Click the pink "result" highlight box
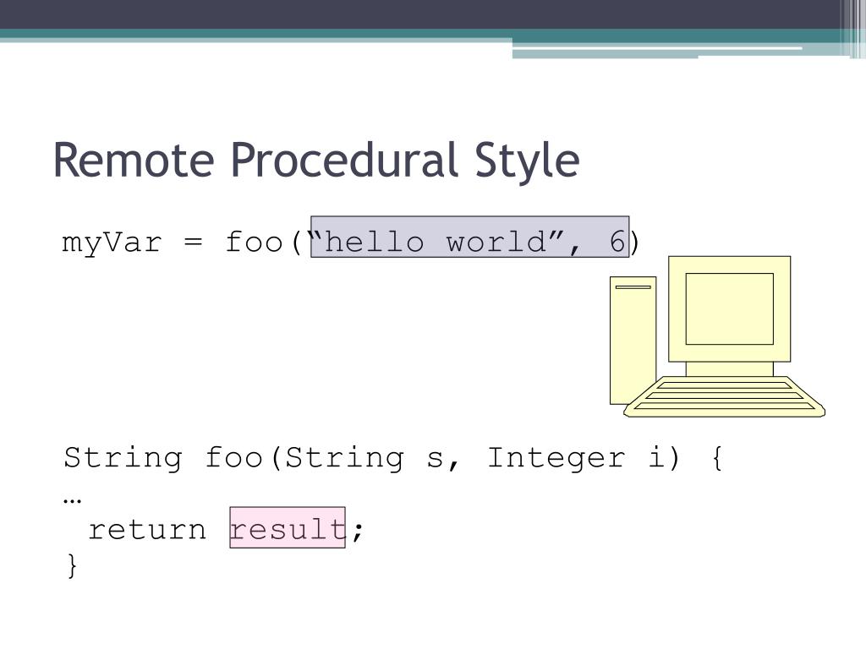The height and width of the screenshot is (649, 866). pos(288,527)
